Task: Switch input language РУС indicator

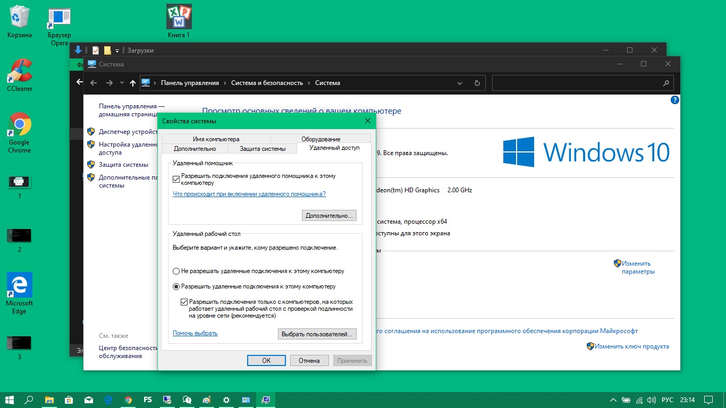Action: coord(668,399)
